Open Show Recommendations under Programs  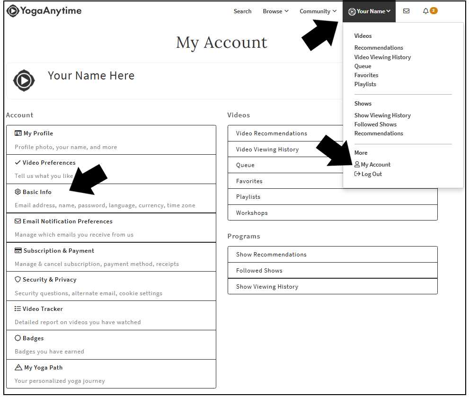click(x=333, y=255)
